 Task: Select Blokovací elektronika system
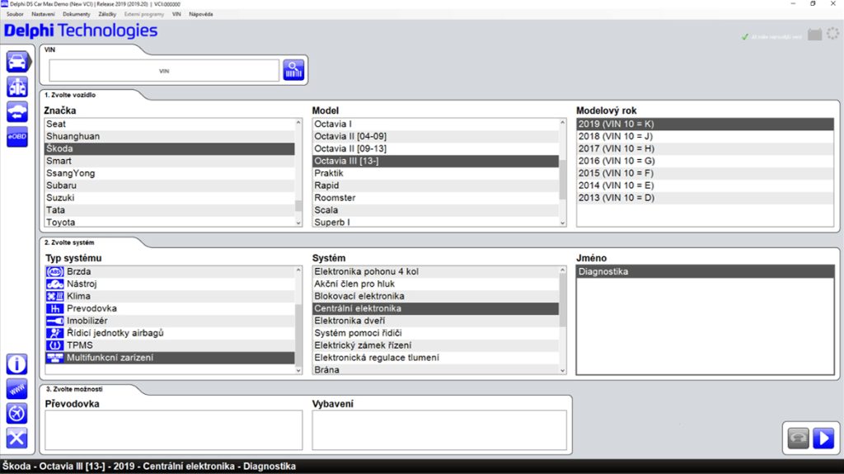pos(435,296)
